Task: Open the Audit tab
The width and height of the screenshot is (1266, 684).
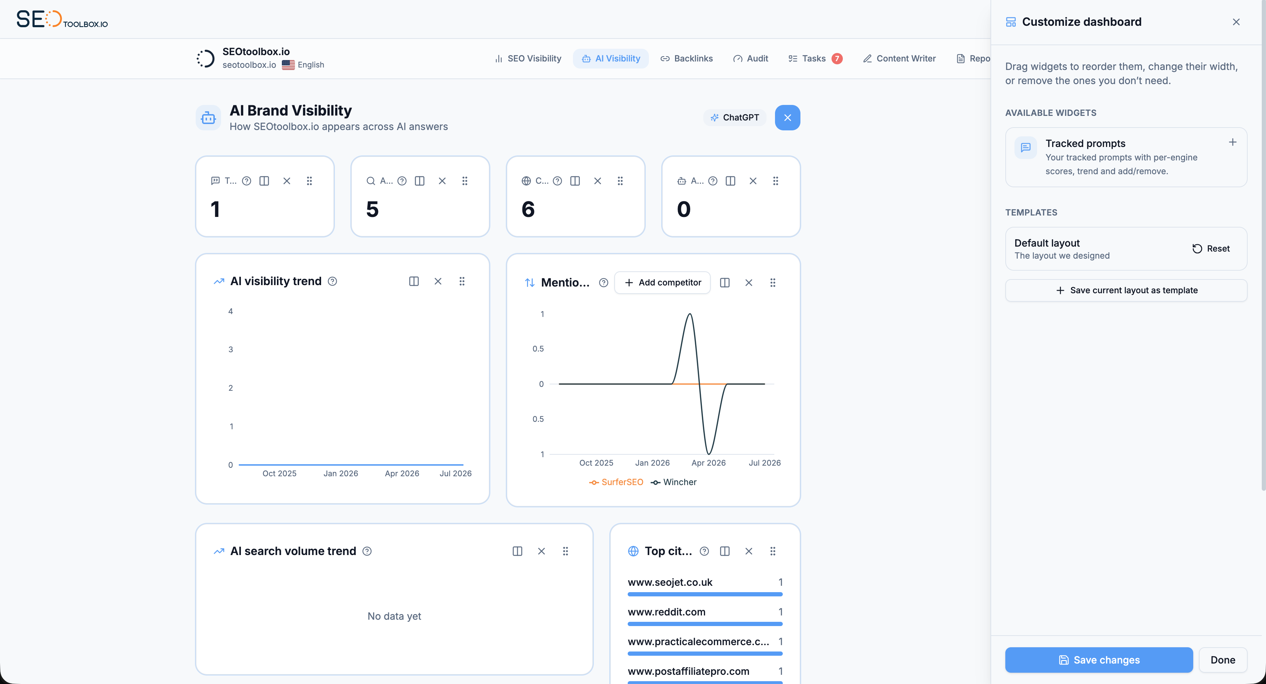Action: point(751,59)
